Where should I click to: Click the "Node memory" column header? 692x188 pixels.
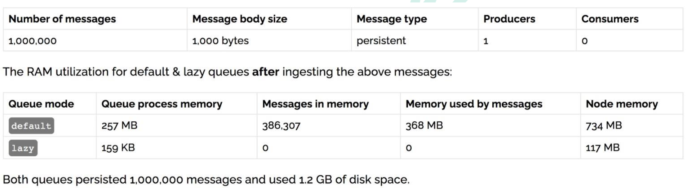[621, 104]
